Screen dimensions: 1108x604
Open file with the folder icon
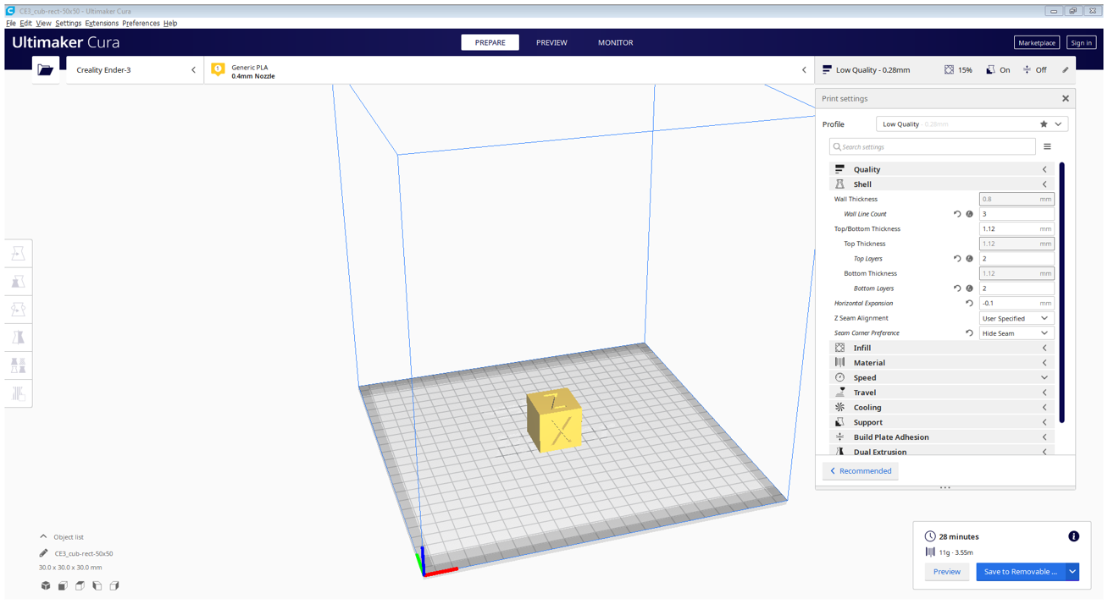45,70
